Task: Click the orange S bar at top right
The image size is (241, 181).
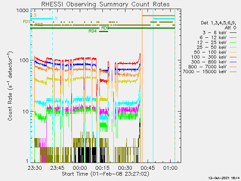Action: tap(159, 16)
